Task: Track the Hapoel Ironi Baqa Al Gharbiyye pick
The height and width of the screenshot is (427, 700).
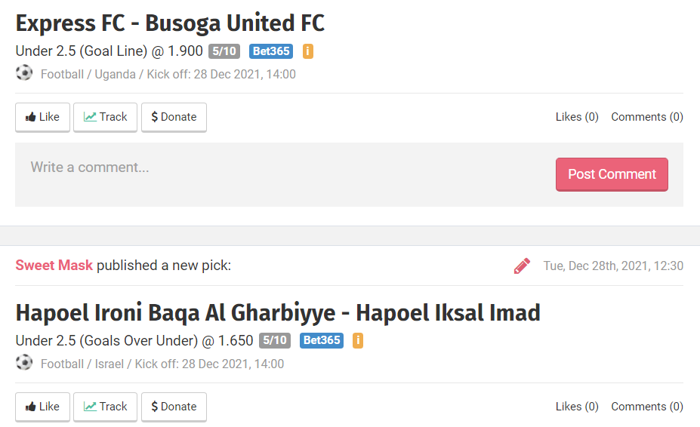Action: coord(105,407)
